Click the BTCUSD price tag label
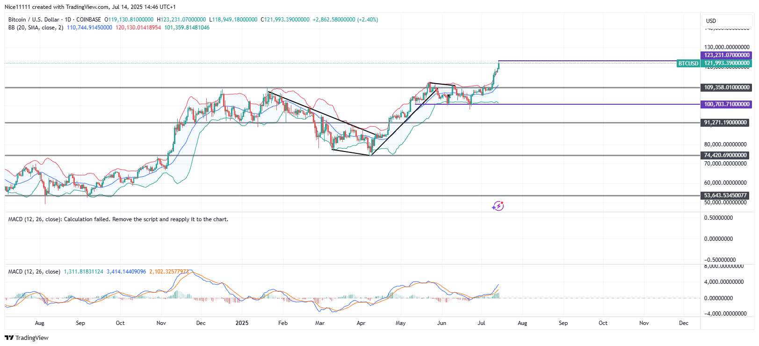The height and width of the screenshot is (346, 759). pyautogui.click(x=688, y=64)
